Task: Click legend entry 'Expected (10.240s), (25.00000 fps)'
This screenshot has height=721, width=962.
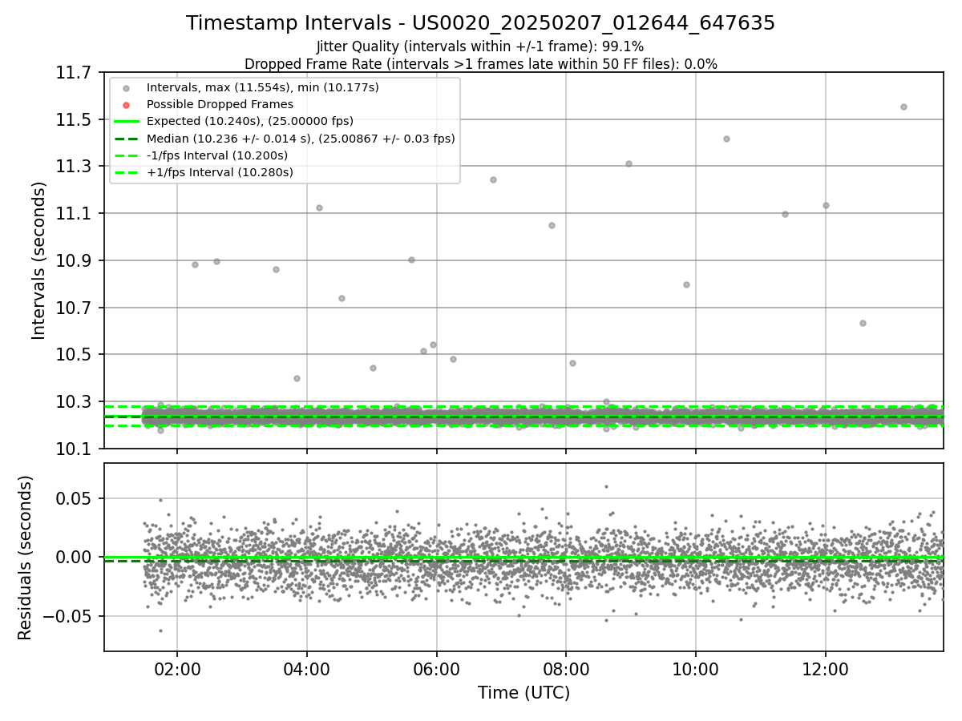Action: pos(250,121)
